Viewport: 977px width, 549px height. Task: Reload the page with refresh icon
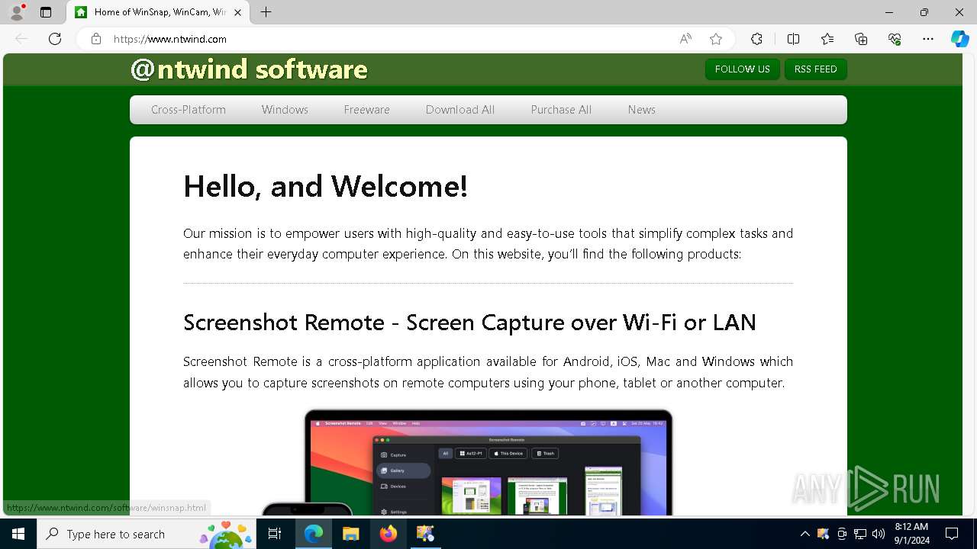click(x=55, y=39)
